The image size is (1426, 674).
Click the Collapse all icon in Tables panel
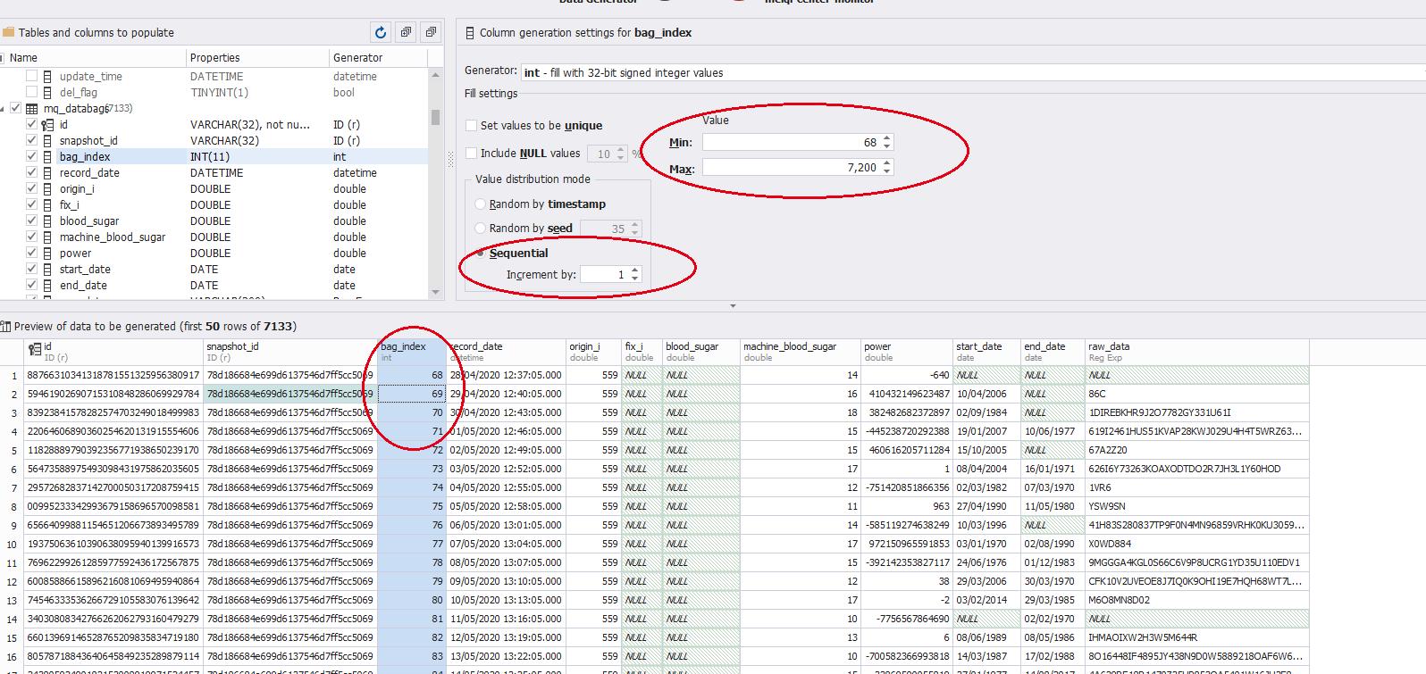coord(431,32)
